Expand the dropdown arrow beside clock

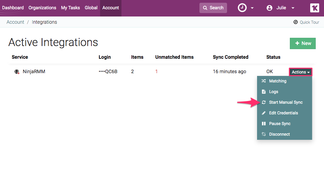pos(252,8)
